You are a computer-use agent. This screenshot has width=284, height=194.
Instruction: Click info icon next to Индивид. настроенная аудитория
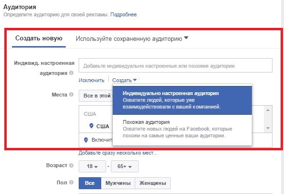71,73
